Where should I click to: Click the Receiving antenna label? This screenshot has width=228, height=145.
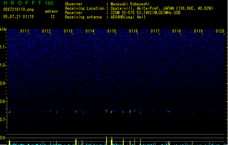[83, 17]
